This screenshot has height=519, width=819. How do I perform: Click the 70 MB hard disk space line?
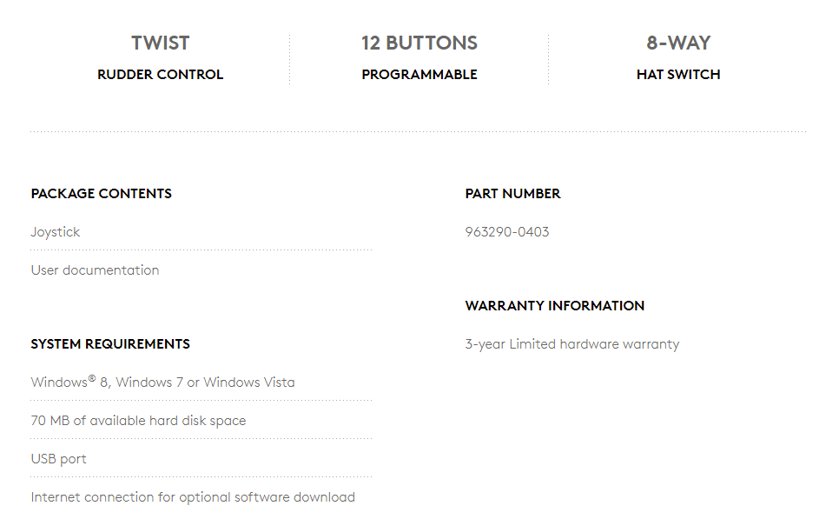138,421
